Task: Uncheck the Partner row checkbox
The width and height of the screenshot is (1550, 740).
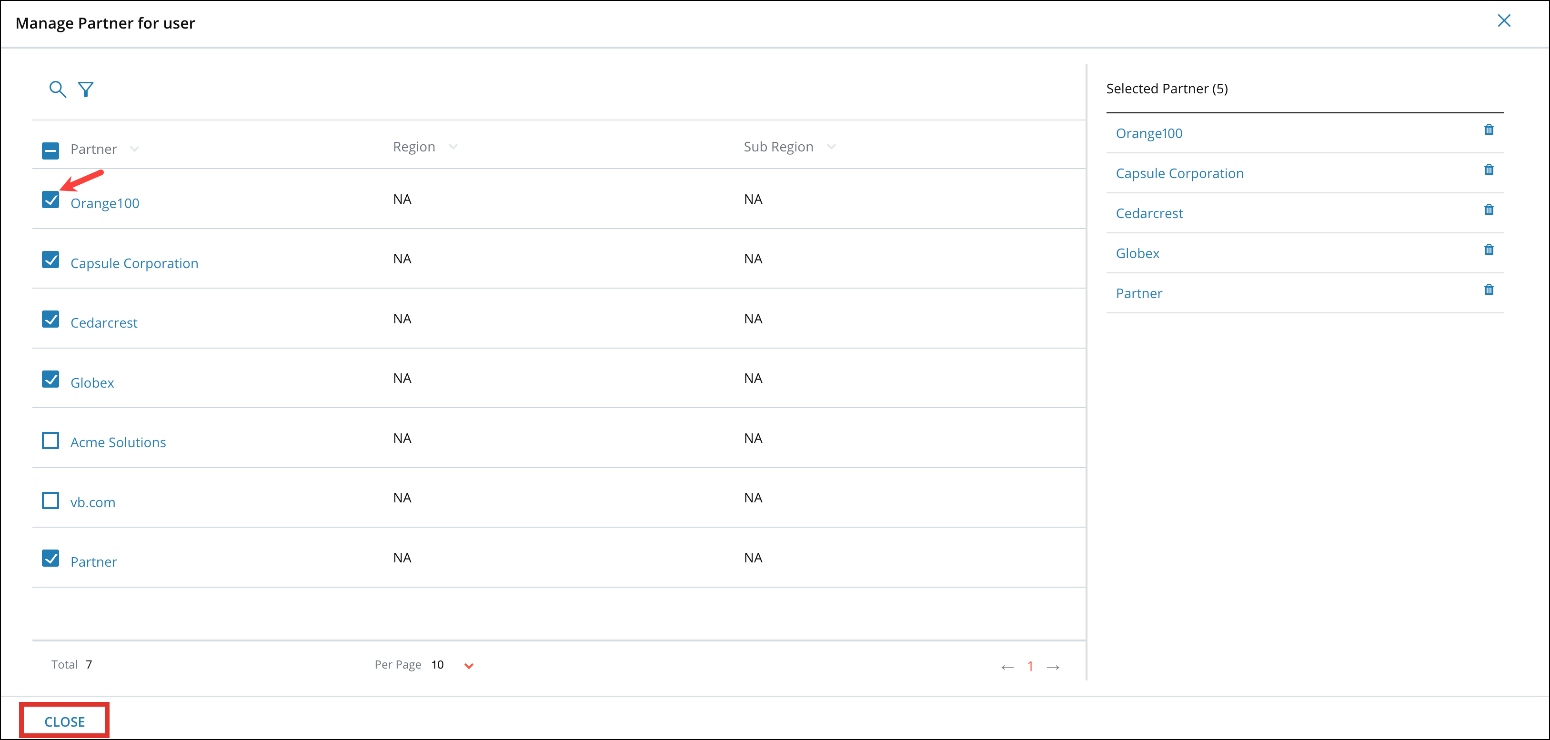Action: (50, 558)
